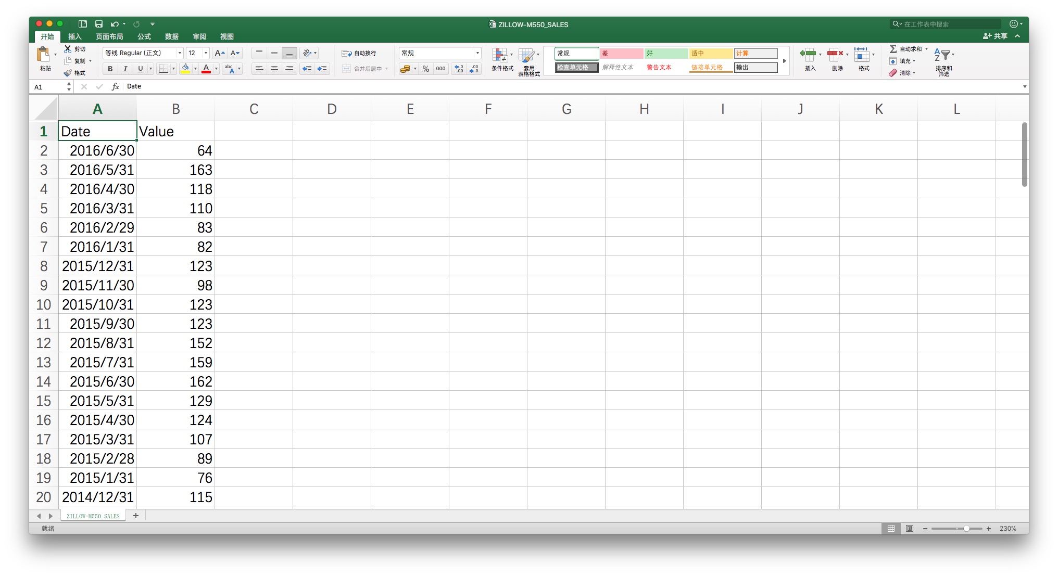
Task: Expand the number format dropdown showing 常规
Action: click(477, 53)
